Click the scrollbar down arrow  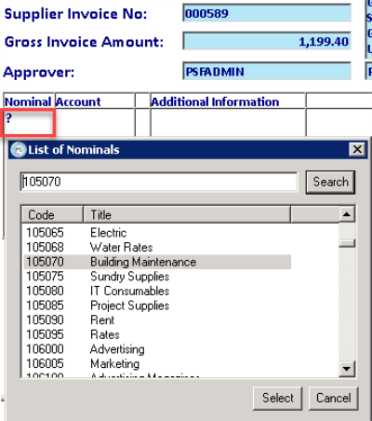coord(347,369)
